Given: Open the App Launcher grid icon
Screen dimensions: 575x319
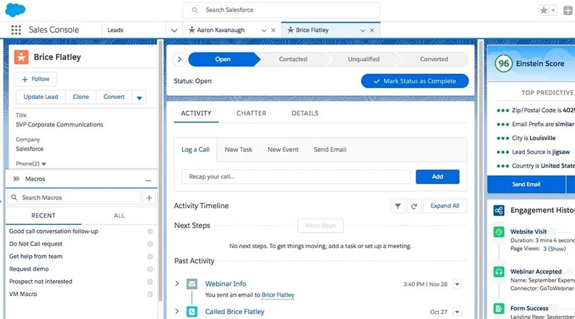Looking at the screenshot, I should click(16, 30).
